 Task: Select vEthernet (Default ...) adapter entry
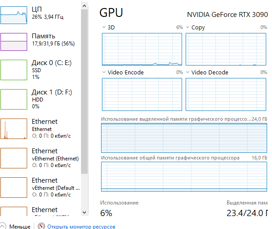[40, 187]
